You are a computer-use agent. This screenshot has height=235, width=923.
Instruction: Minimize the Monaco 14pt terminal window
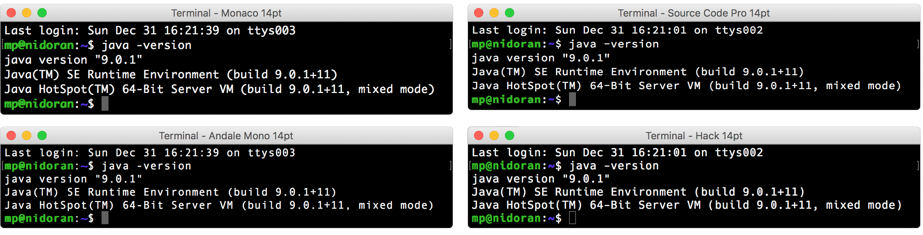point(27,13)
